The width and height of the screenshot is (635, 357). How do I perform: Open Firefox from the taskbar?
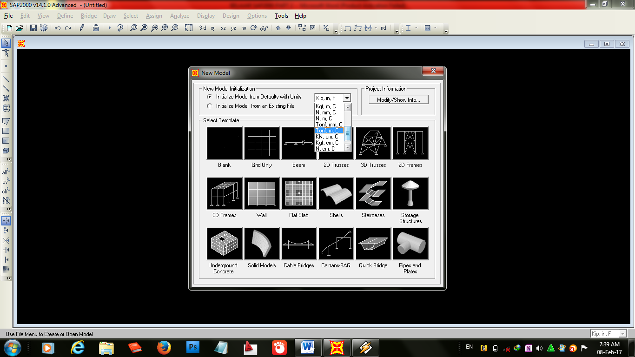tap(164, 347)
